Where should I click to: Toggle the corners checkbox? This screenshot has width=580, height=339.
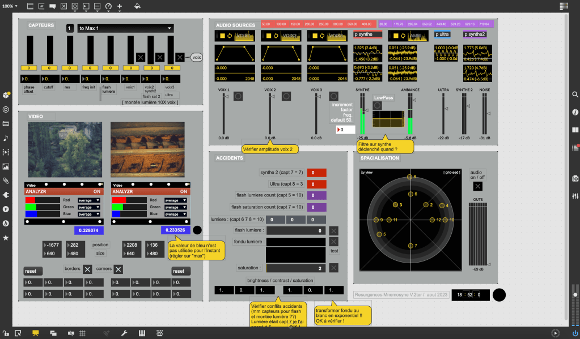click(118, 269)
